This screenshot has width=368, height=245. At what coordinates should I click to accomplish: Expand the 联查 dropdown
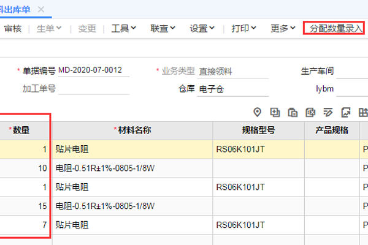click(163, 28)
